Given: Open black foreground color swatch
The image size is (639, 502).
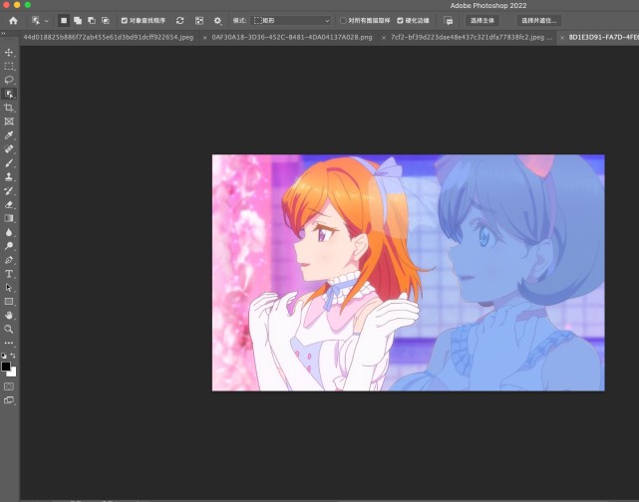Looking at the screenshot, I should pos(5,366).
